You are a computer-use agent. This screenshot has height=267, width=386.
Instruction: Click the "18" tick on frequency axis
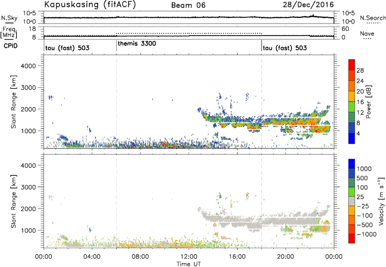[x=32, y=29]
